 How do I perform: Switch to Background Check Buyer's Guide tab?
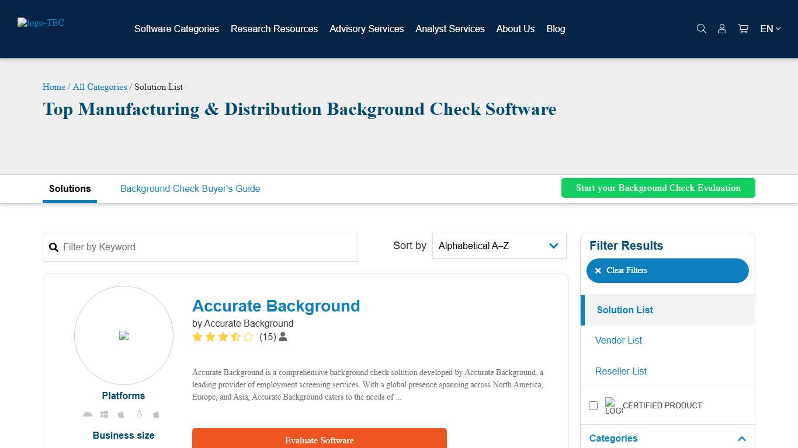pos(190,188)
